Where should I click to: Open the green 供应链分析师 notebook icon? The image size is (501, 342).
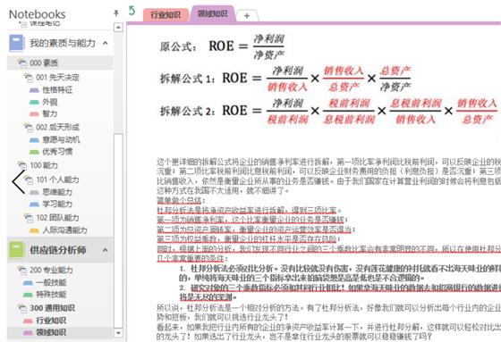[x=17, y=250]
